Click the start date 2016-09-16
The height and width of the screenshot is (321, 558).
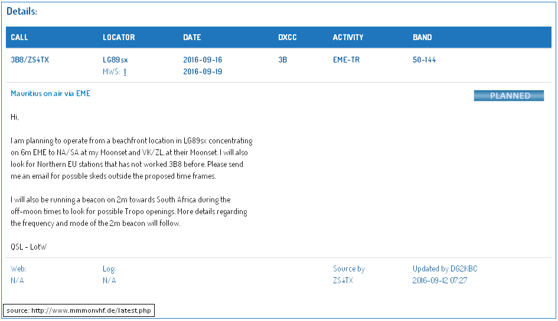[x=203, y=60]
